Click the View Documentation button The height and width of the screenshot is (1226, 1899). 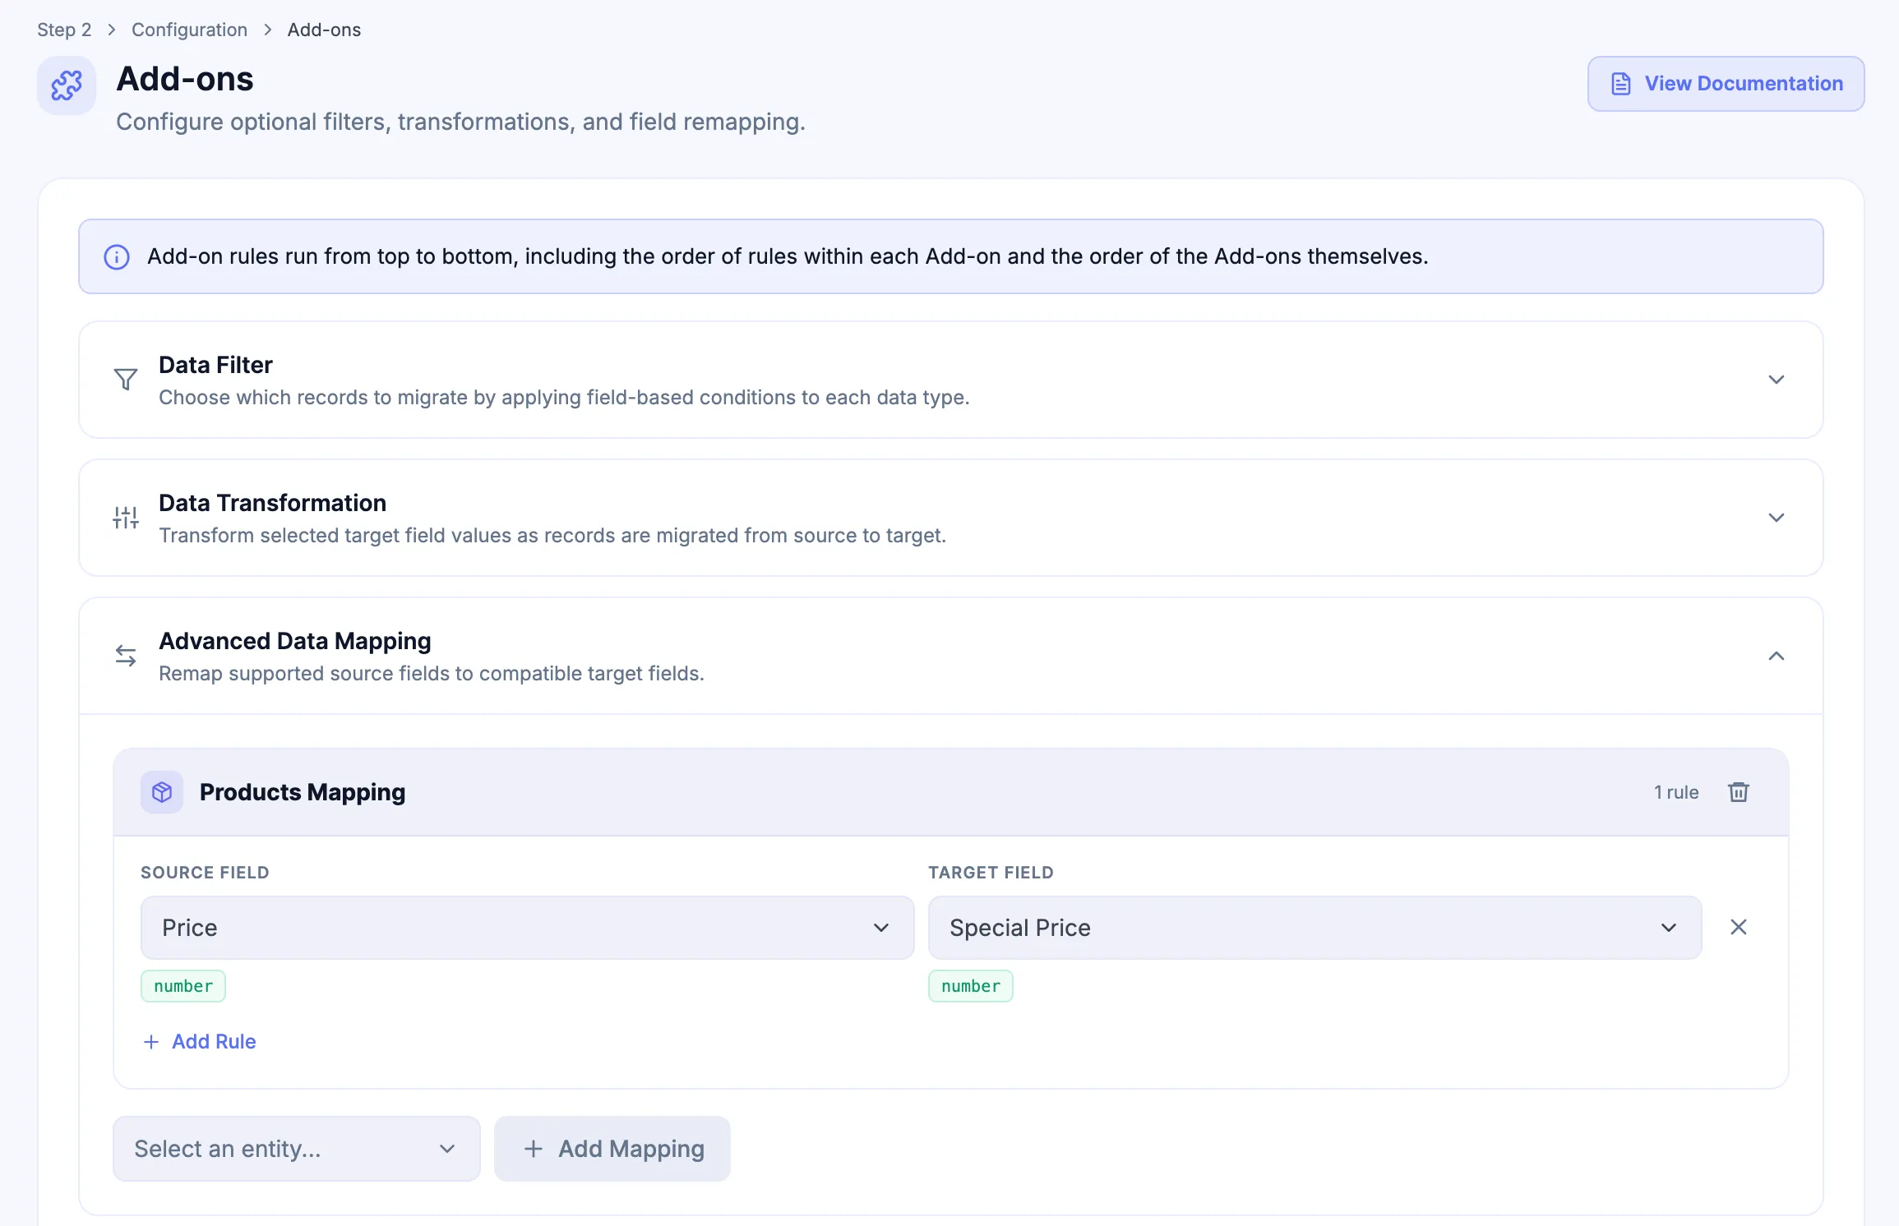click(1726, 84)
